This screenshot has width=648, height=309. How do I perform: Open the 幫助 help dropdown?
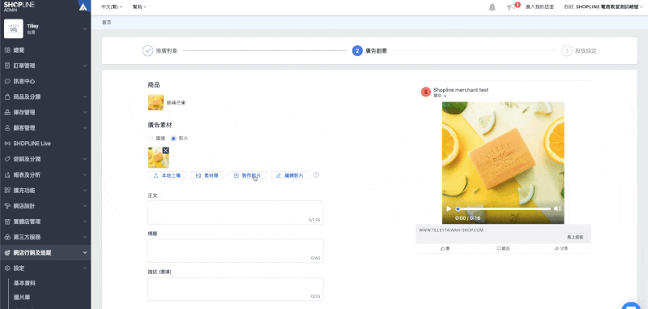tap(139, 7)
